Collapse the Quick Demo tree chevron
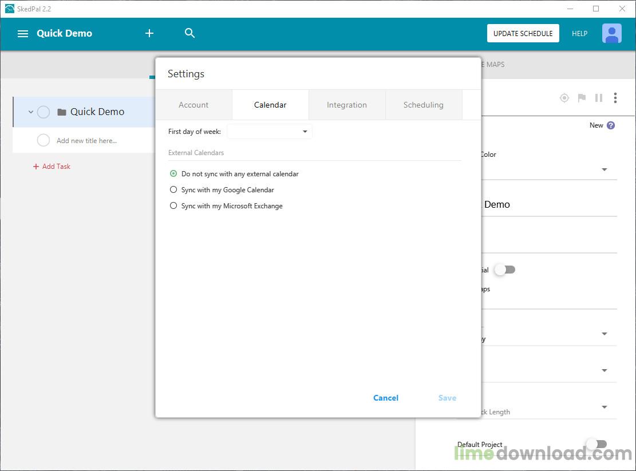 [31, 112]
